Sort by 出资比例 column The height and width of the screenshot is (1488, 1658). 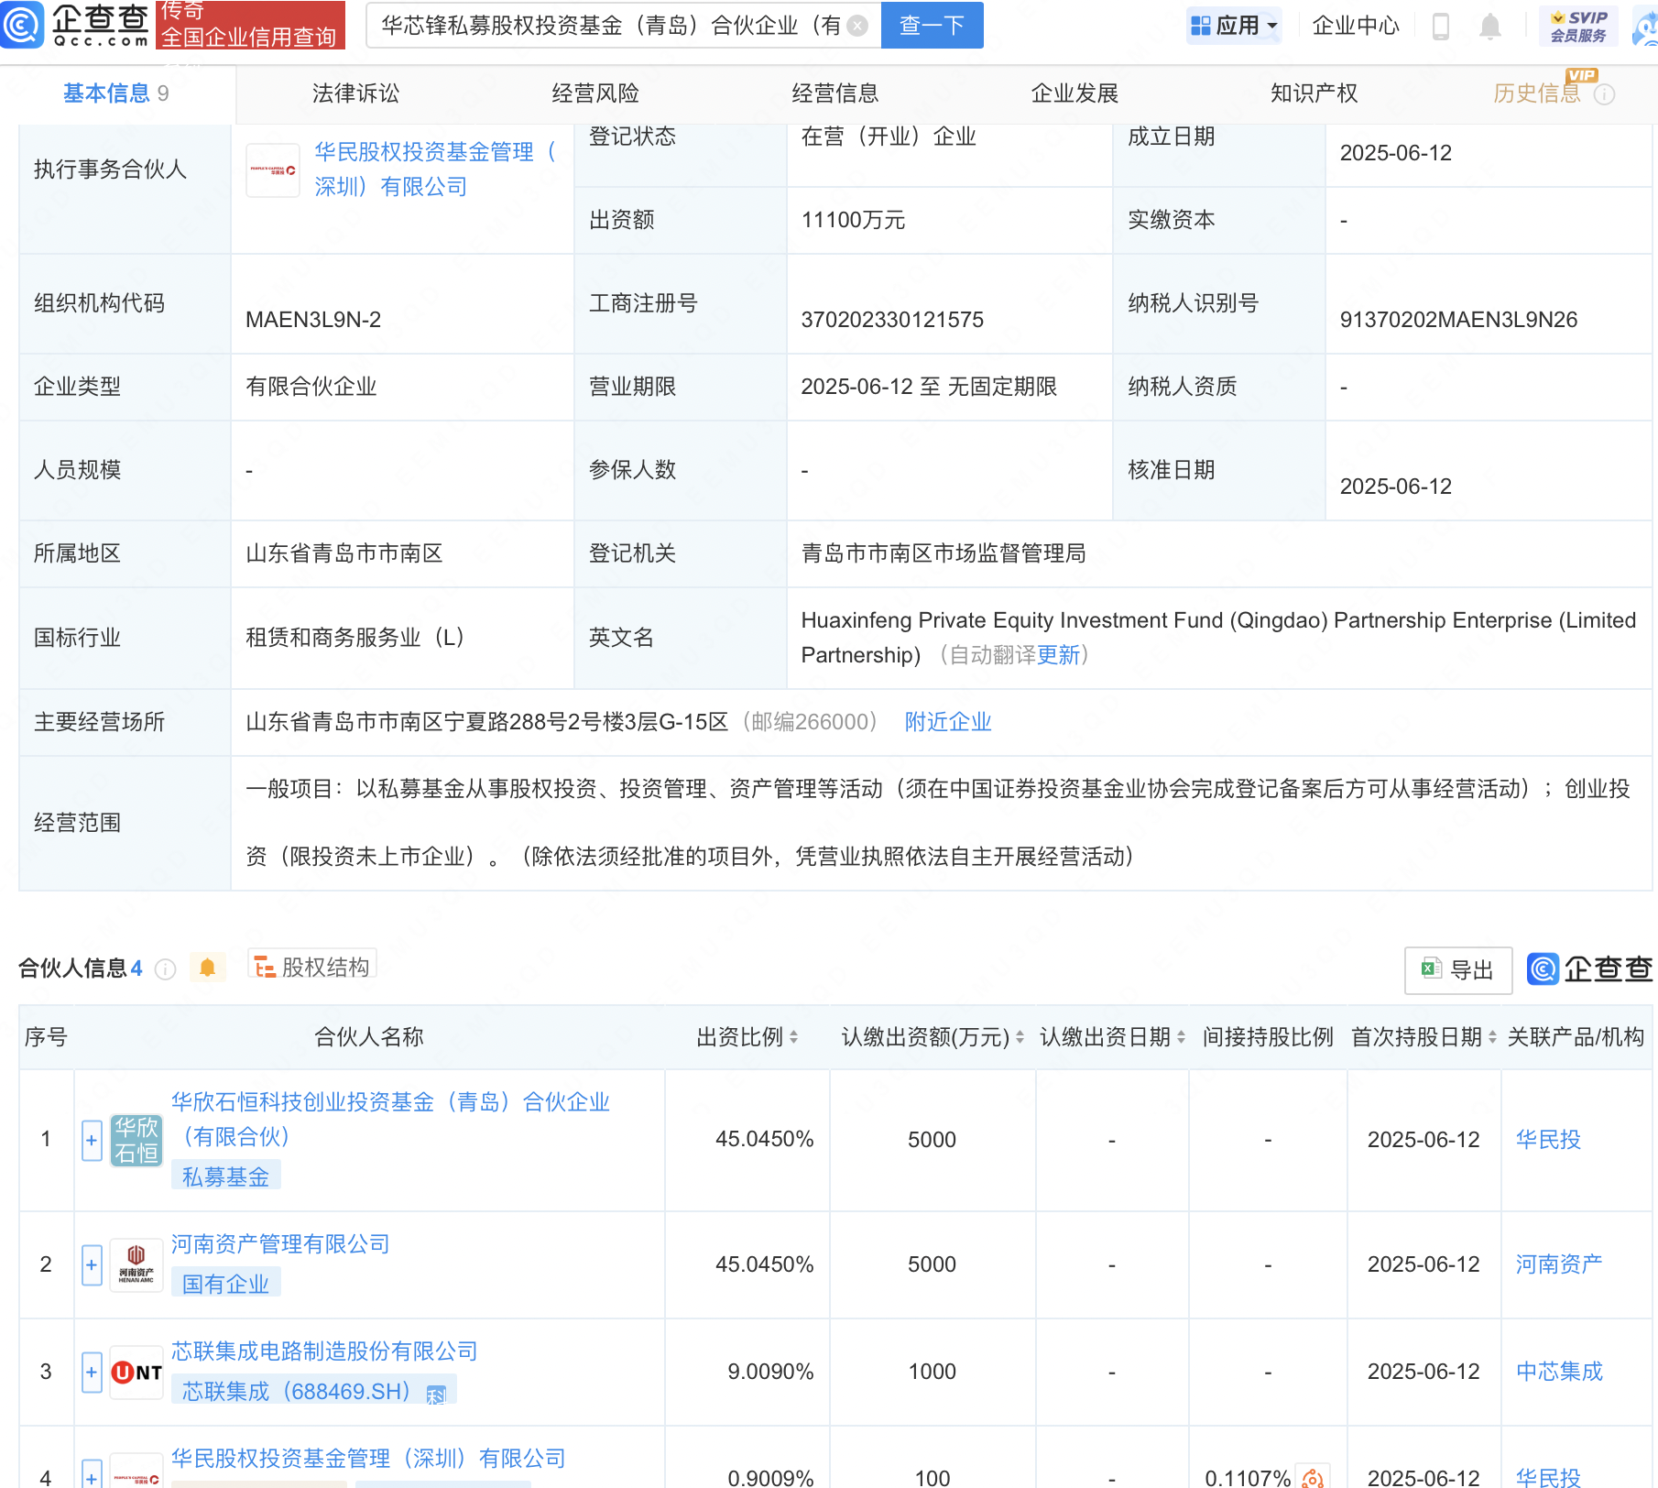click(x=793, y=1037)
